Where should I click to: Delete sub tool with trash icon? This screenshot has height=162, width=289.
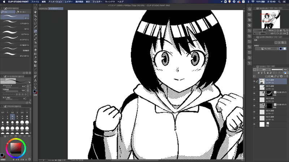point(30,73)
